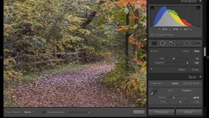This screenshot has width=209, height=118.
Task: Select the Red Eye Correction tool
Action: pyautogui.click(x=170, y=43)
